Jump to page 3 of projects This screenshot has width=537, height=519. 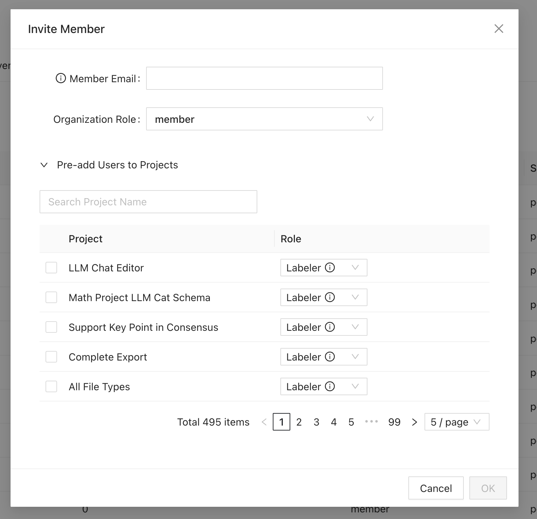(x=316, y=422)
